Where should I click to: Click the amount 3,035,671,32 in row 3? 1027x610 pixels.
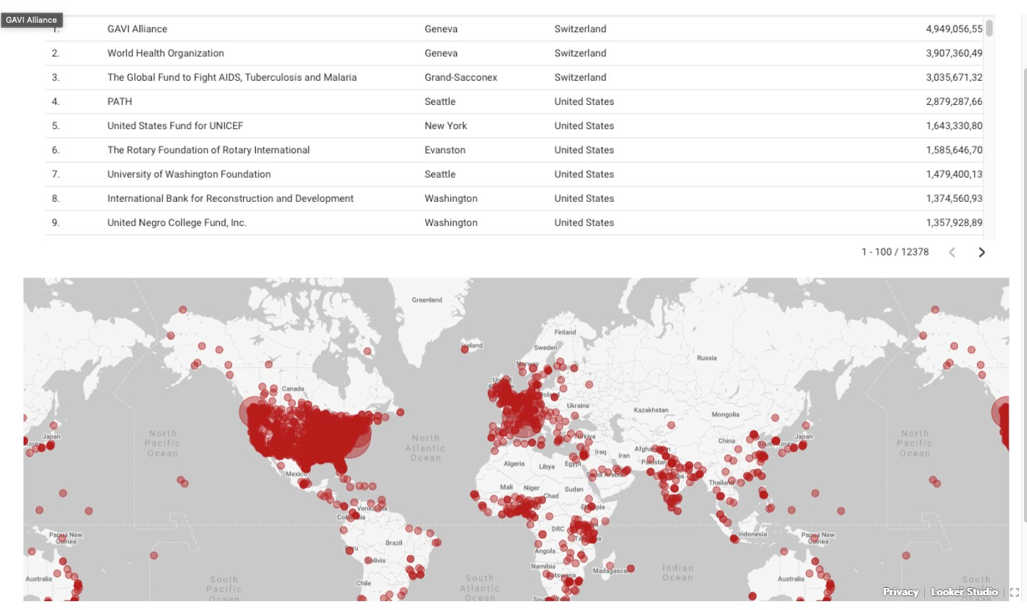point(954,77)
